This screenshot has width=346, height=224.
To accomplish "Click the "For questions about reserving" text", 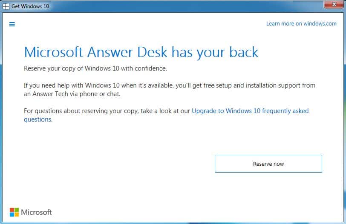I will 107,111.
